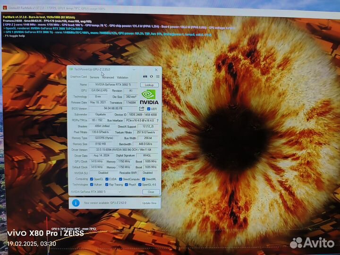Click the GPU field GA104 (LHR)
The width and height of the screenshot is (340, 255).
click(x=99, y=90)
